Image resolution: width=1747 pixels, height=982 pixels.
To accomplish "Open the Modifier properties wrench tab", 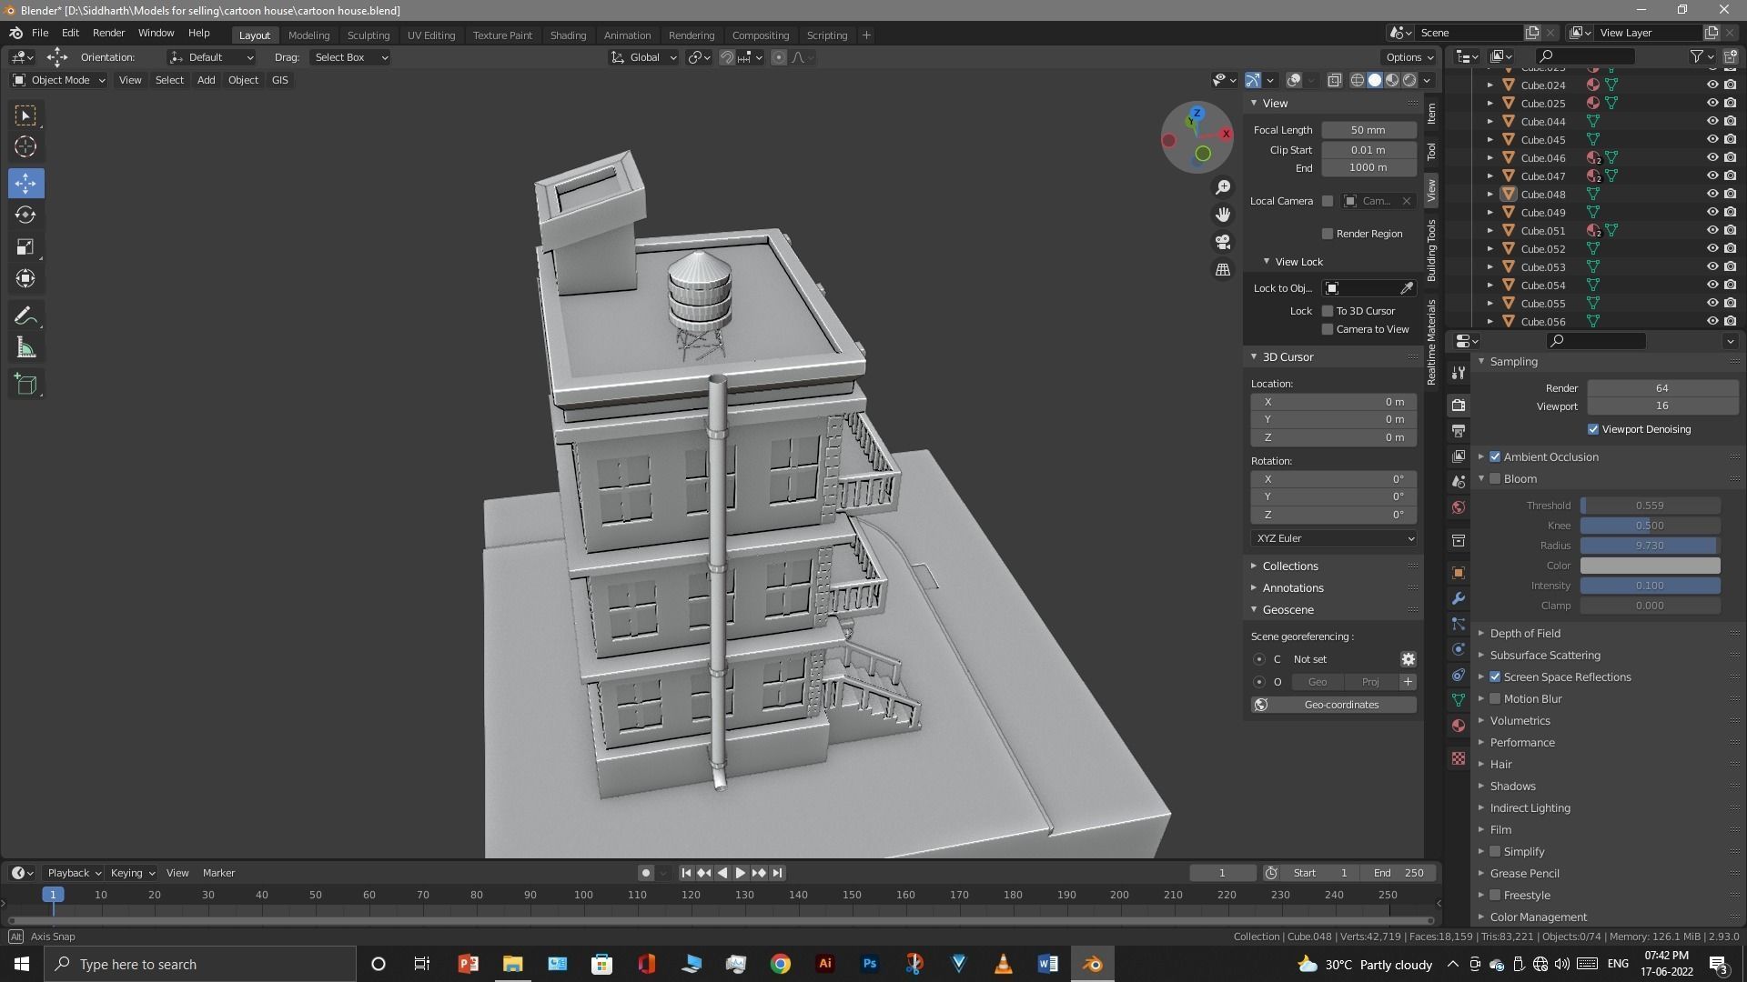I will (x=1459, y=598).
